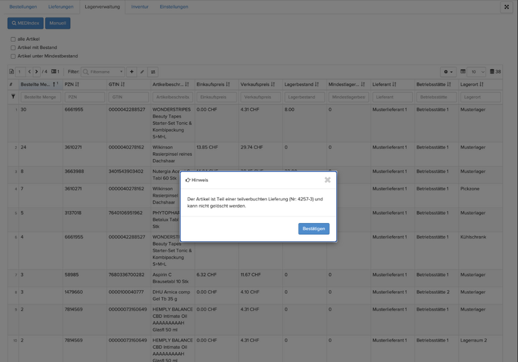518x362 pixels.
Task: Go to the next page arrow
Action: [36, 72]
